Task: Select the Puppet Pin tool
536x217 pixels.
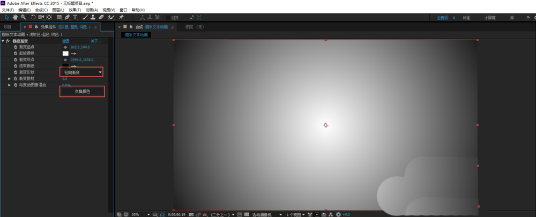Action: tap(121, 17)
